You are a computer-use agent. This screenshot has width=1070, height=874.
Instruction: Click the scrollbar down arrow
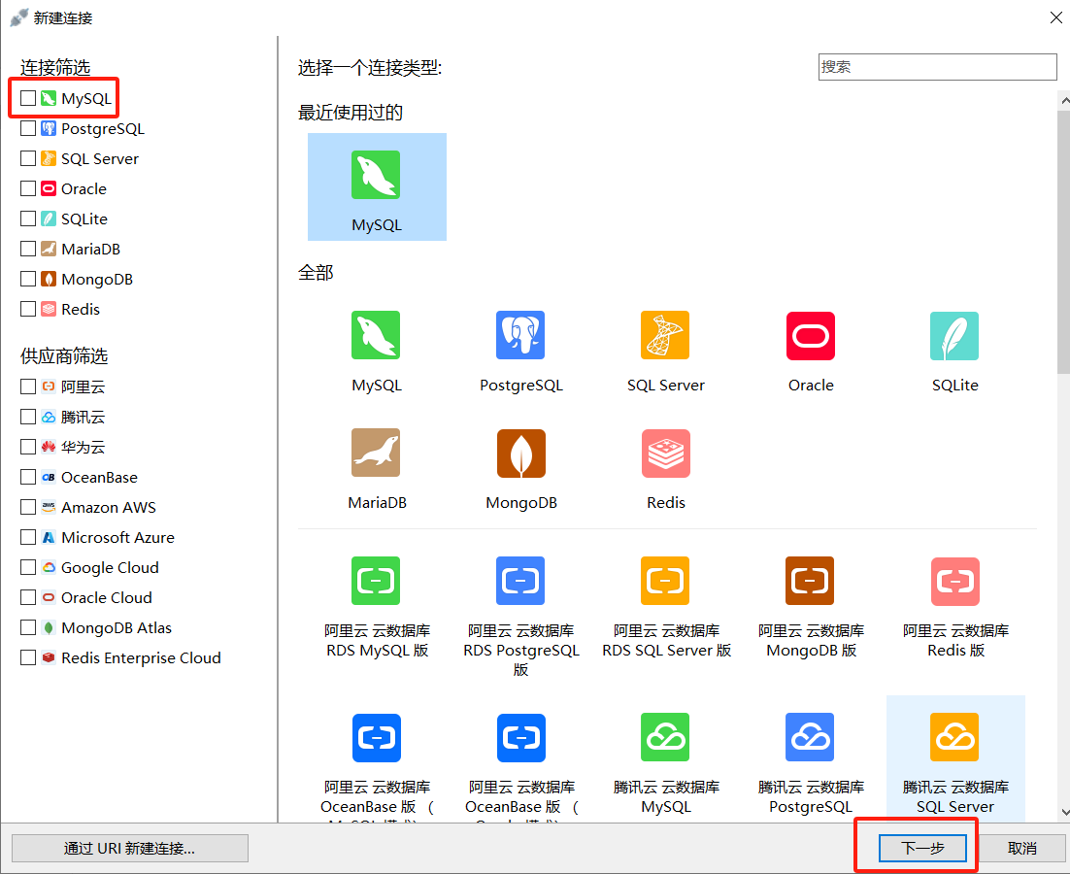click(x=1064, y=812)
